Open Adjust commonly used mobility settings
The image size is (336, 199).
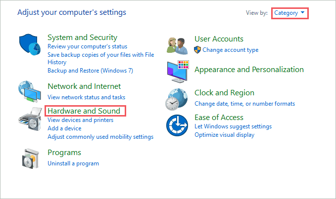100,137
